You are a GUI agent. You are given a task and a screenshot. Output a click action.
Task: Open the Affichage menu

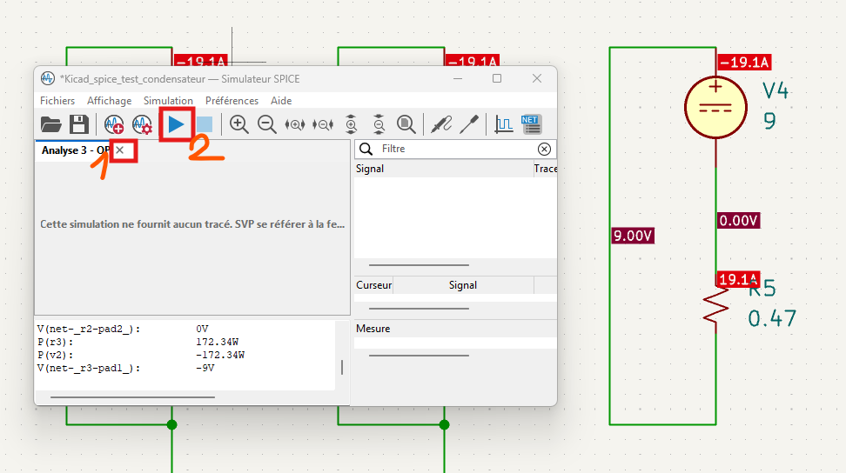[x=109, y=101]
